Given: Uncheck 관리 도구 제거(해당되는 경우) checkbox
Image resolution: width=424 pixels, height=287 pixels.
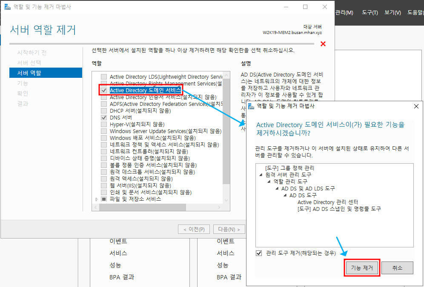Looking at the screenshot, I should pyautogui.click(x=259, y=253).
